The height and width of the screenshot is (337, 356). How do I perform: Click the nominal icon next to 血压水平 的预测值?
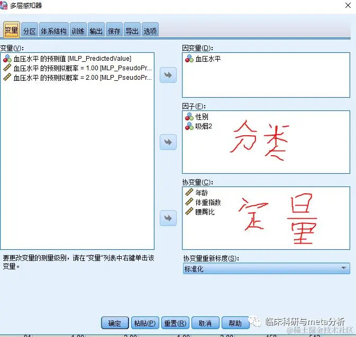[7, 59]
